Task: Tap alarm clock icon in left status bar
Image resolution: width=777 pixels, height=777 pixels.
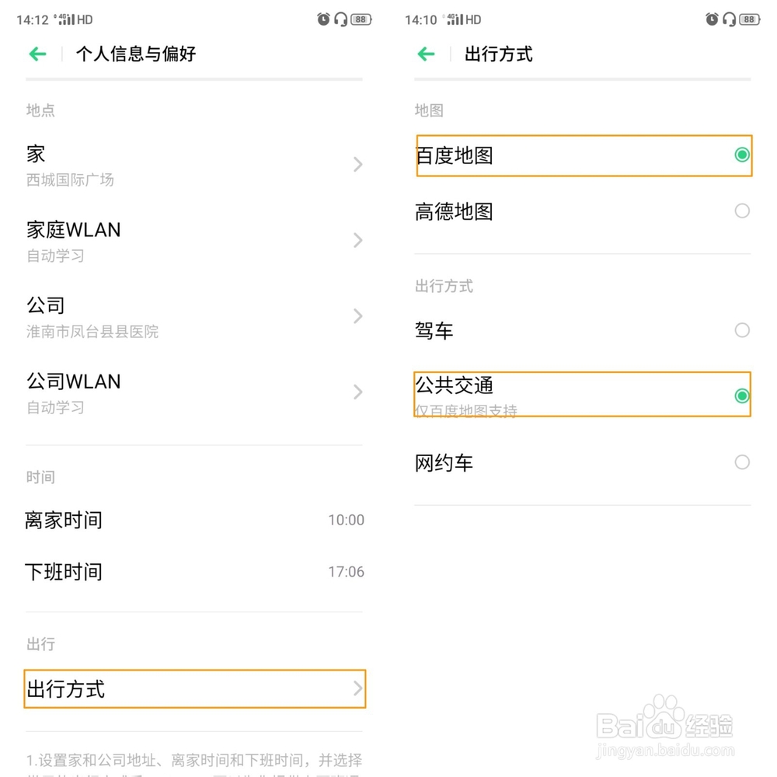Action: coord(324,19)
